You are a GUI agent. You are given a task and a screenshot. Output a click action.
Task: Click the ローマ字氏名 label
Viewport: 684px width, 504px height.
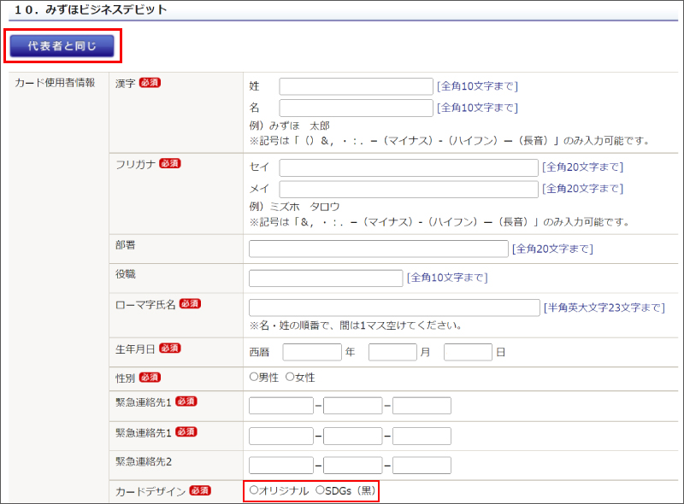[x=145, y=305]
